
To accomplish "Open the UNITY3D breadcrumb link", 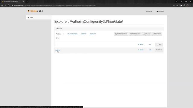I will point(84,34).
